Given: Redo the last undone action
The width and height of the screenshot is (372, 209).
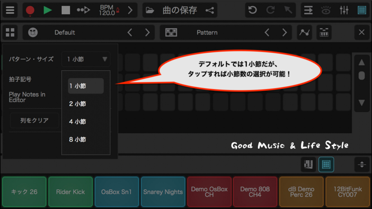Looking at the screenshot, I should coord(270,10).
